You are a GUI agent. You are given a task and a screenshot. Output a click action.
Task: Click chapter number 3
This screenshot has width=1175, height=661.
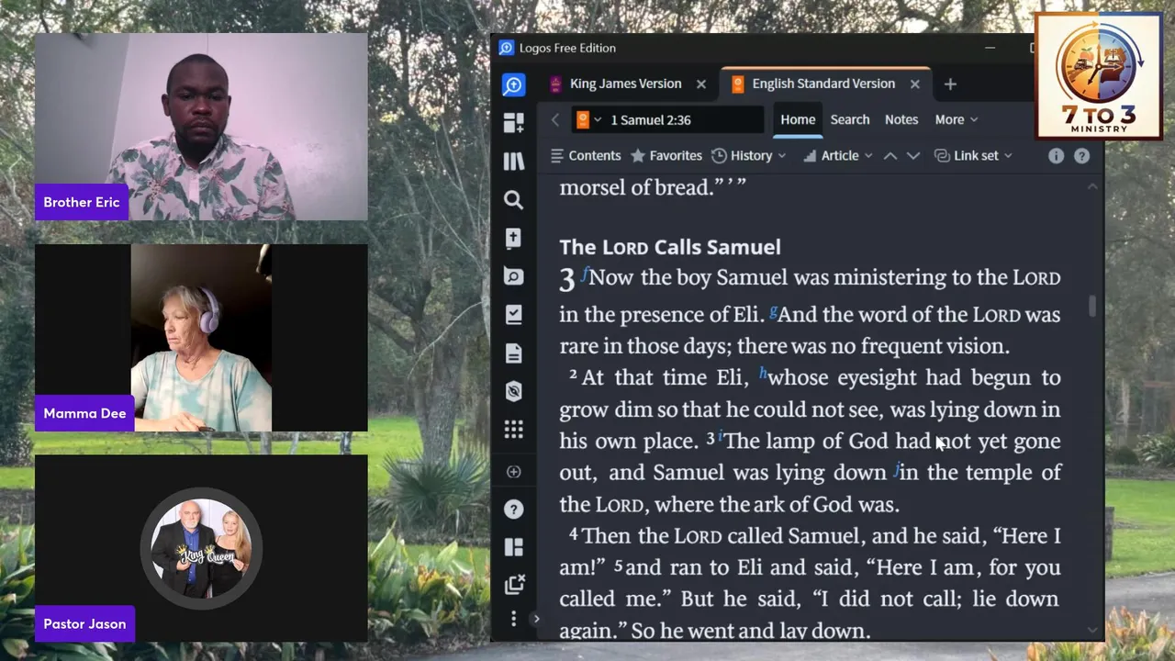tap(567, 280)
